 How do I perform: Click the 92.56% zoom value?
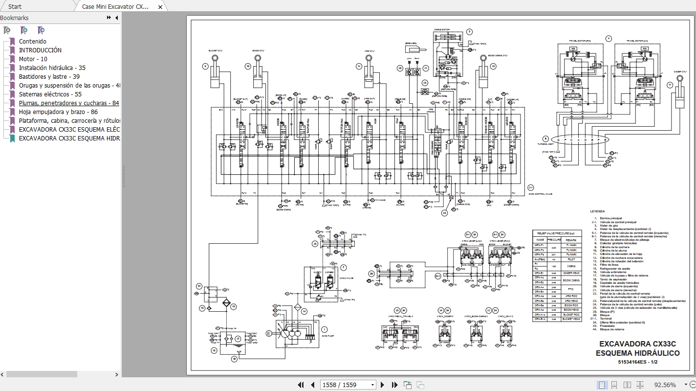click(665, 385)
